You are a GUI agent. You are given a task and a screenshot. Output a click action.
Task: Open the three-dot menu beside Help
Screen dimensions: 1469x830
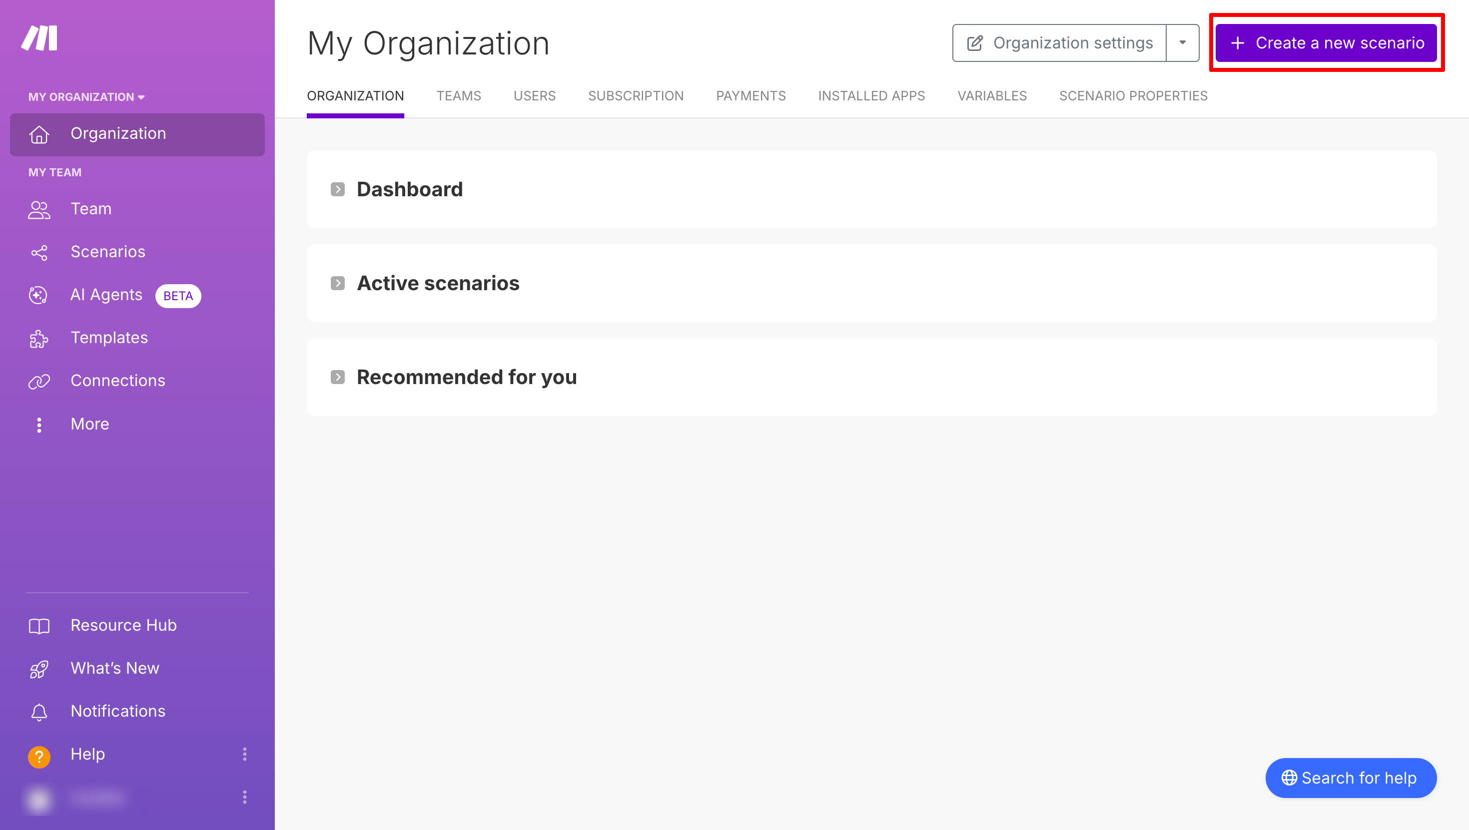[245, 754]
